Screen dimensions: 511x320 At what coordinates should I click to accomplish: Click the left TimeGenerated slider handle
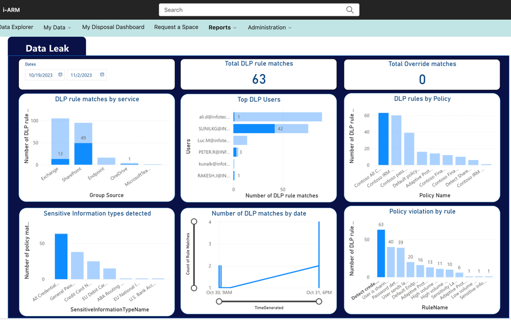(219, 301)
